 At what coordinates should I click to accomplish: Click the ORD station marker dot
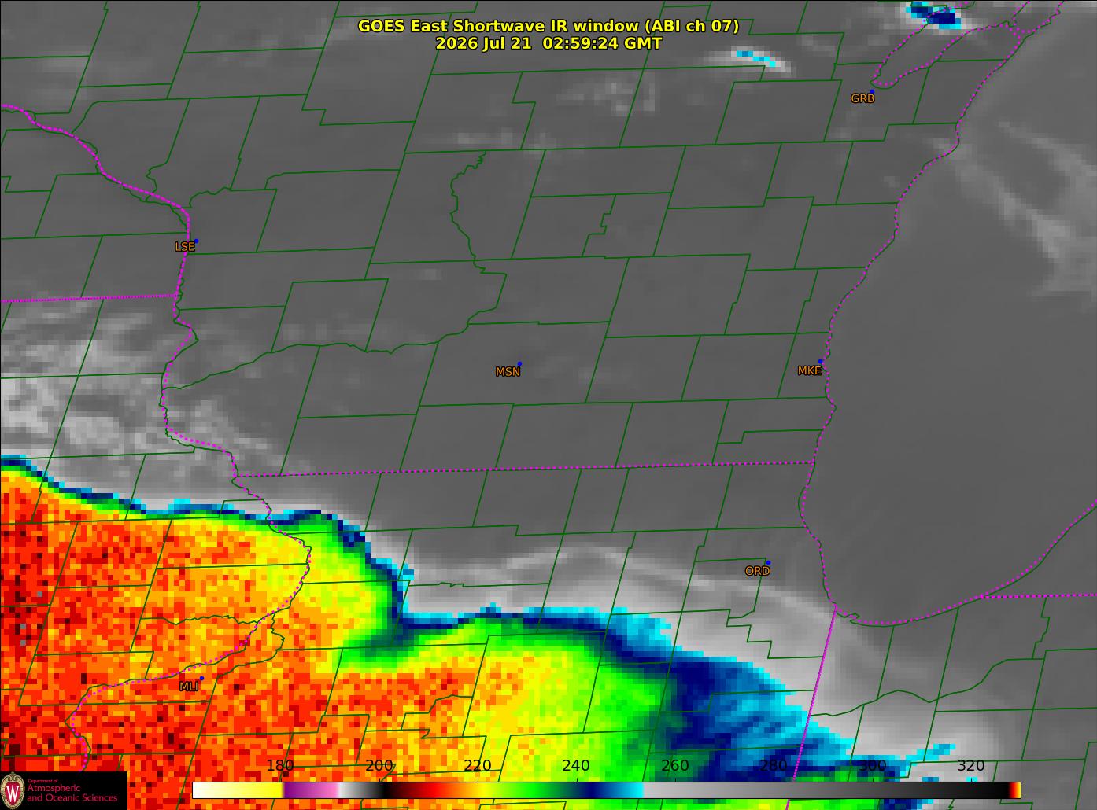pyautogui.click(x=768, y=562)
